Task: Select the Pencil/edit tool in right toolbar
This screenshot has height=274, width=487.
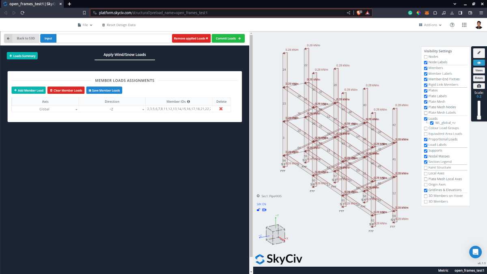Action: pyautogui.click(x=478, y=53)
